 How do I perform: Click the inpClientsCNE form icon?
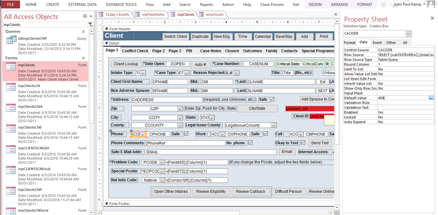11,129
